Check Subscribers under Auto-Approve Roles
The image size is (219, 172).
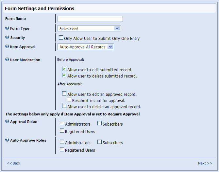[x=99, y=142]
